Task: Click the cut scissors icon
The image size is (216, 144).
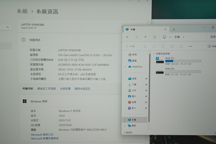Action: [145, 46]
